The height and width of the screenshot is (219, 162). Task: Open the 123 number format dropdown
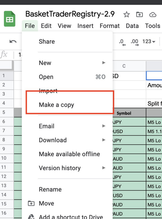149,41
